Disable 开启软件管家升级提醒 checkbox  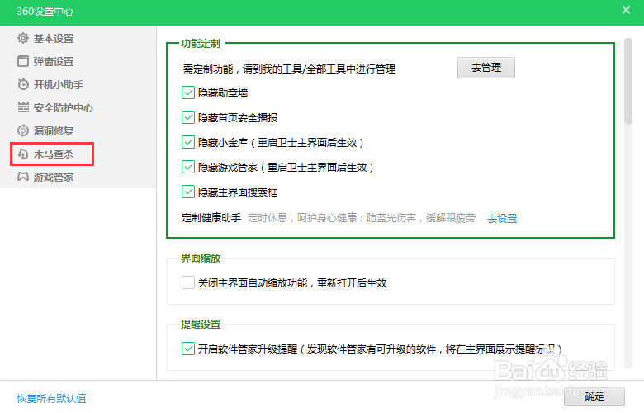pyautogui.click(x=188, y=349)
